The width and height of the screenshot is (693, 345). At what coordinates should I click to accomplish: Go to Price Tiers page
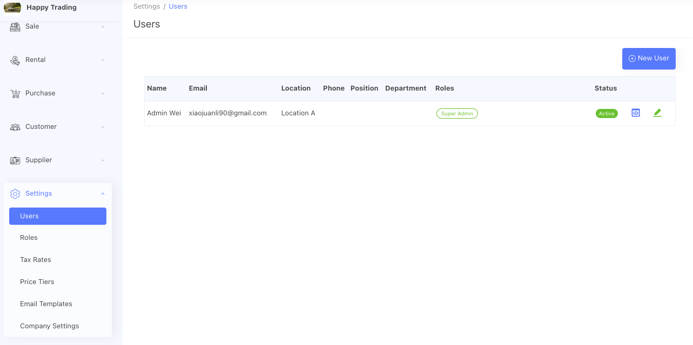point(37,282)
